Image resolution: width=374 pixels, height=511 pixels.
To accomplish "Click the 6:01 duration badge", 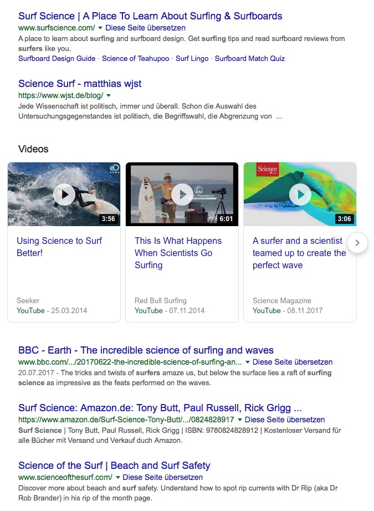I will point(226,219).
